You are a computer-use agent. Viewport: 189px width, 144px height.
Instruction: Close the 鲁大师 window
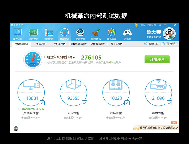[175, 25]
